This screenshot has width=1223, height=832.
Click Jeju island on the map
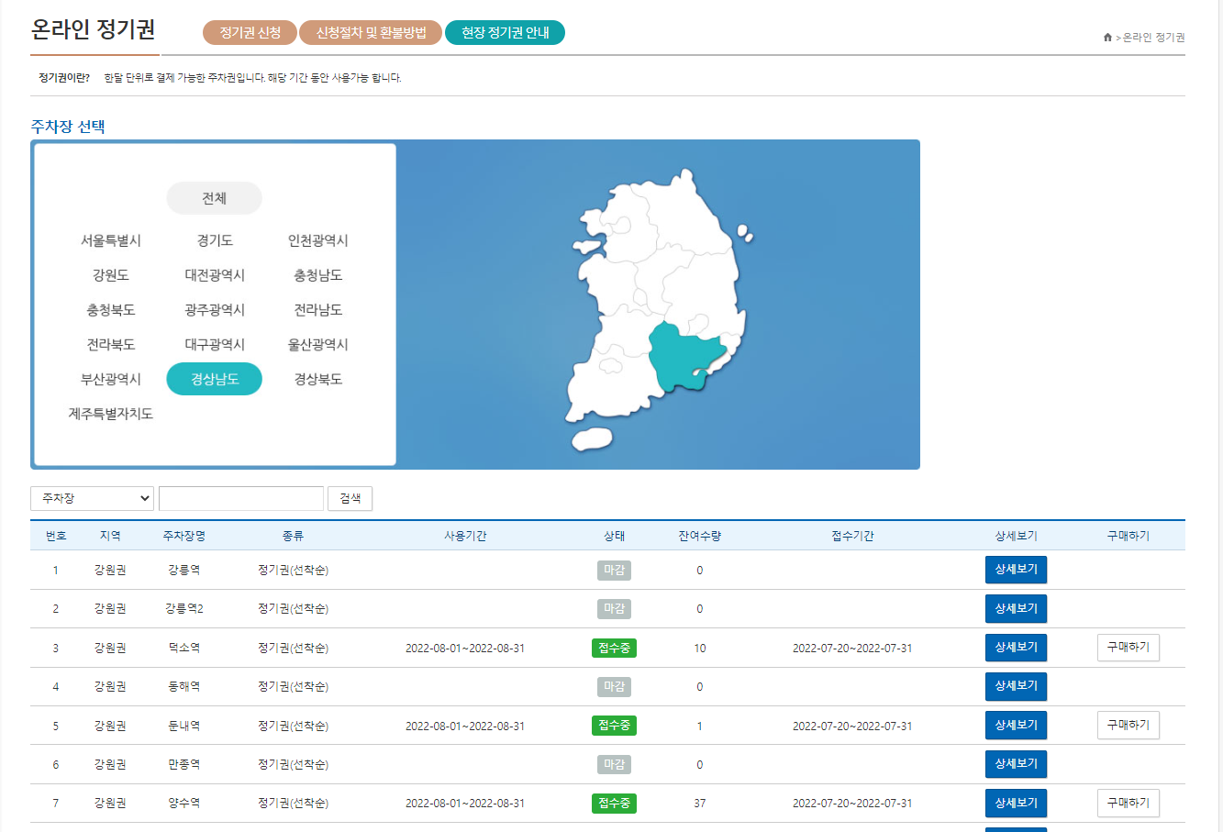click(593, 438)
